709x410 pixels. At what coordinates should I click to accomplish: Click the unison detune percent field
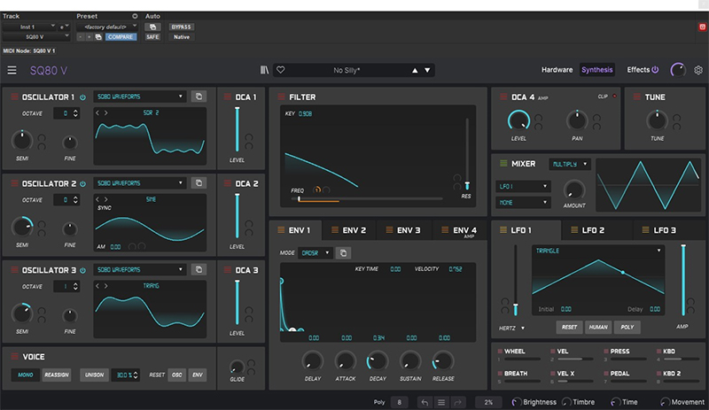pos(125,375)
